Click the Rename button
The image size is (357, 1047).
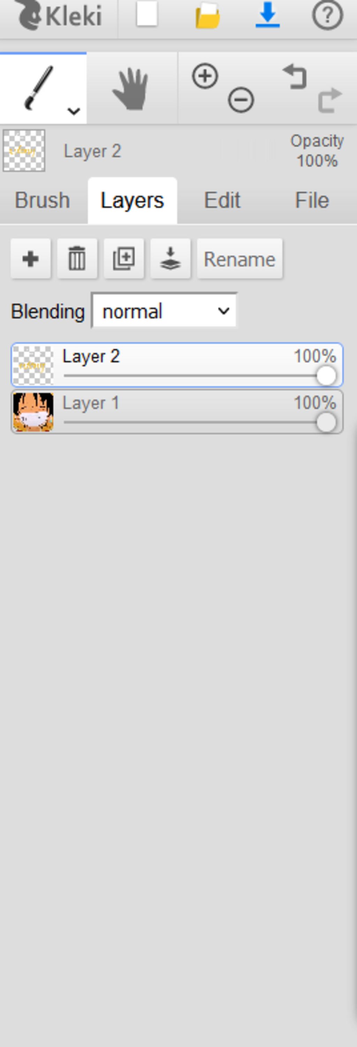pyautogui.click(x=240, y=258)
